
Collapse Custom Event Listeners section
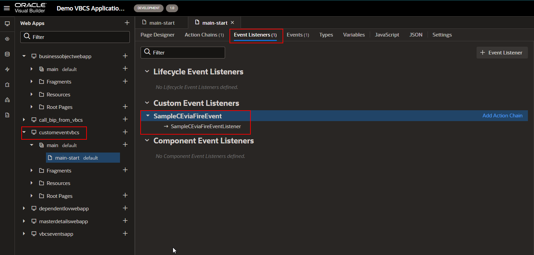[x=147, y=103]
